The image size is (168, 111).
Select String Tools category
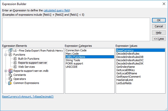click(73, 60)
